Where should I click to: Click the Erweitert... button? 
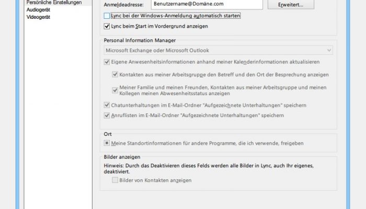point(291,5)
